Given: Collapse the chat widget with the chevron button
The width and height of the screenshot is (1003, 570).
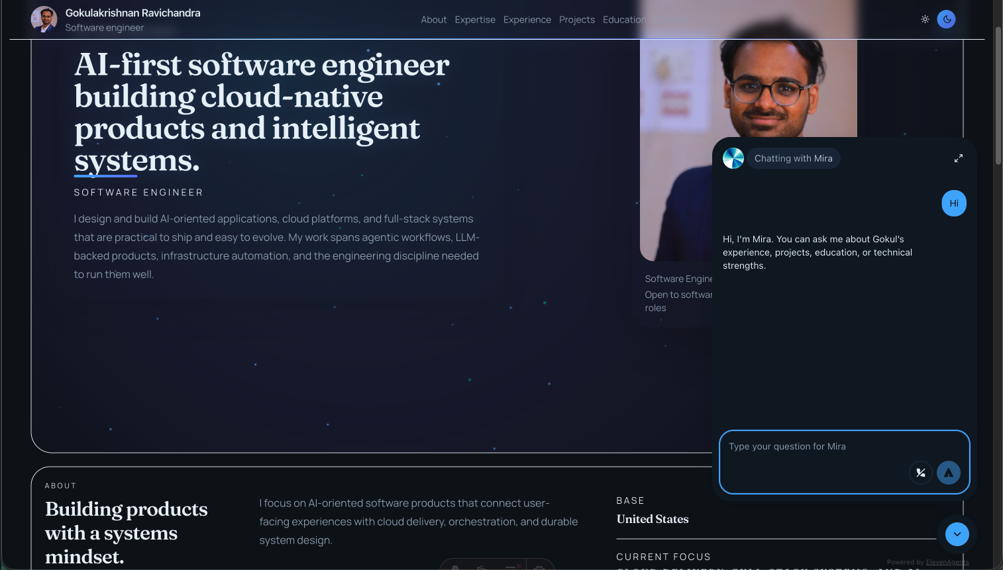Looking at the screenshot, I should point(957,534).
